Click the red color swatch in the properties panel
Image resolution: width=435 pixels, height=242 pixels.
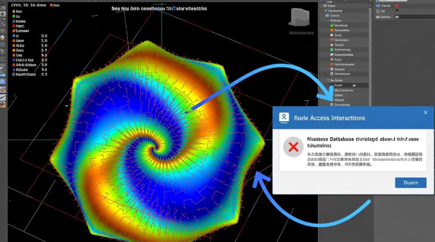tap(397, 6)
